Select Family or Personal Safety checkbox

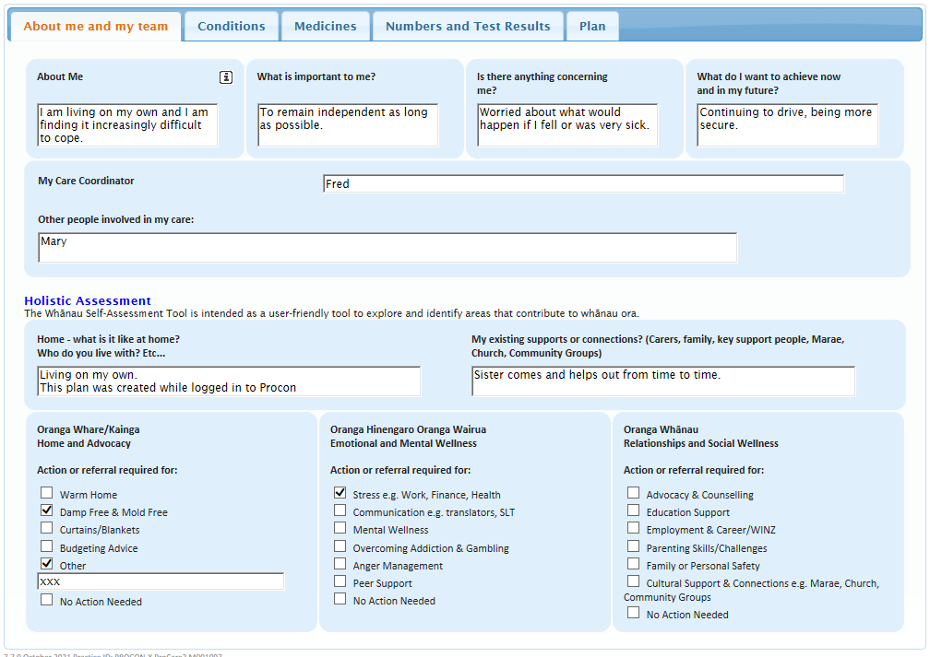pos(633,564)
